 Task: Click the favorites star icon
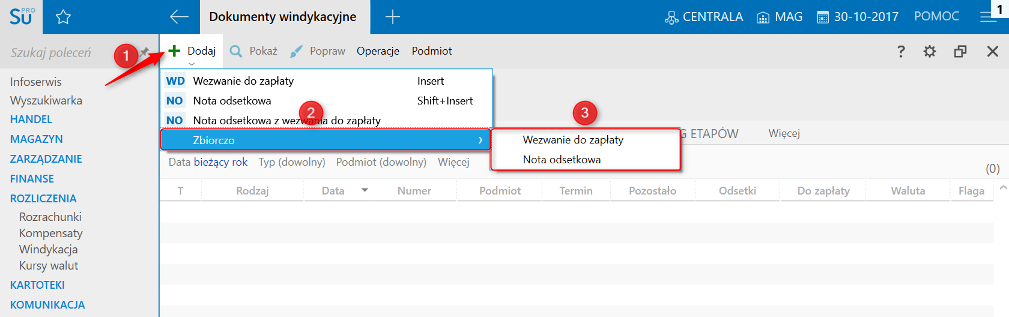(63, 17)
